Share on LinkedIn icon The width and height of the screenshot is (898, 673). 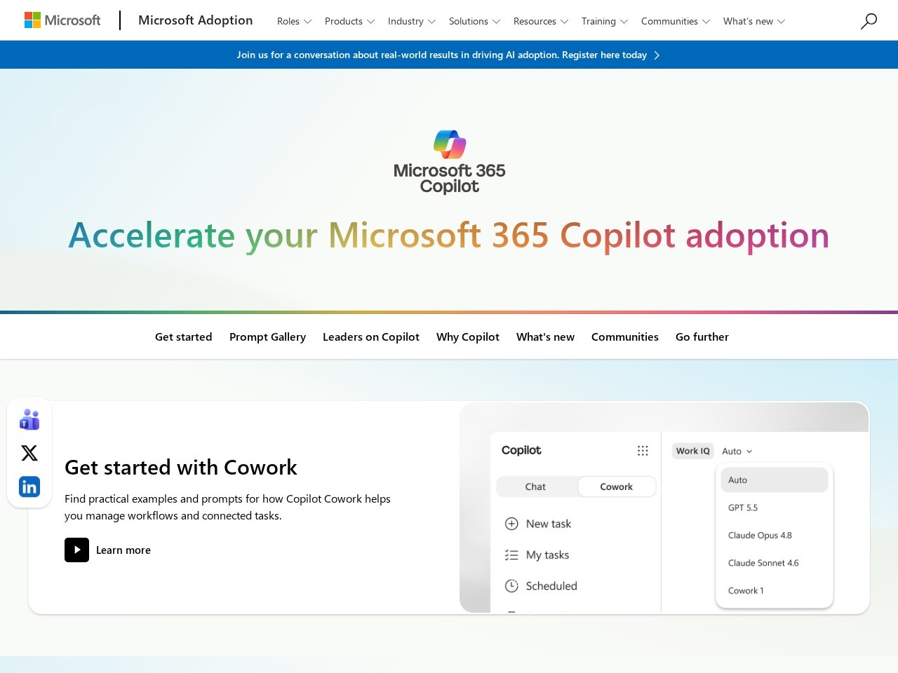[29, 487]
